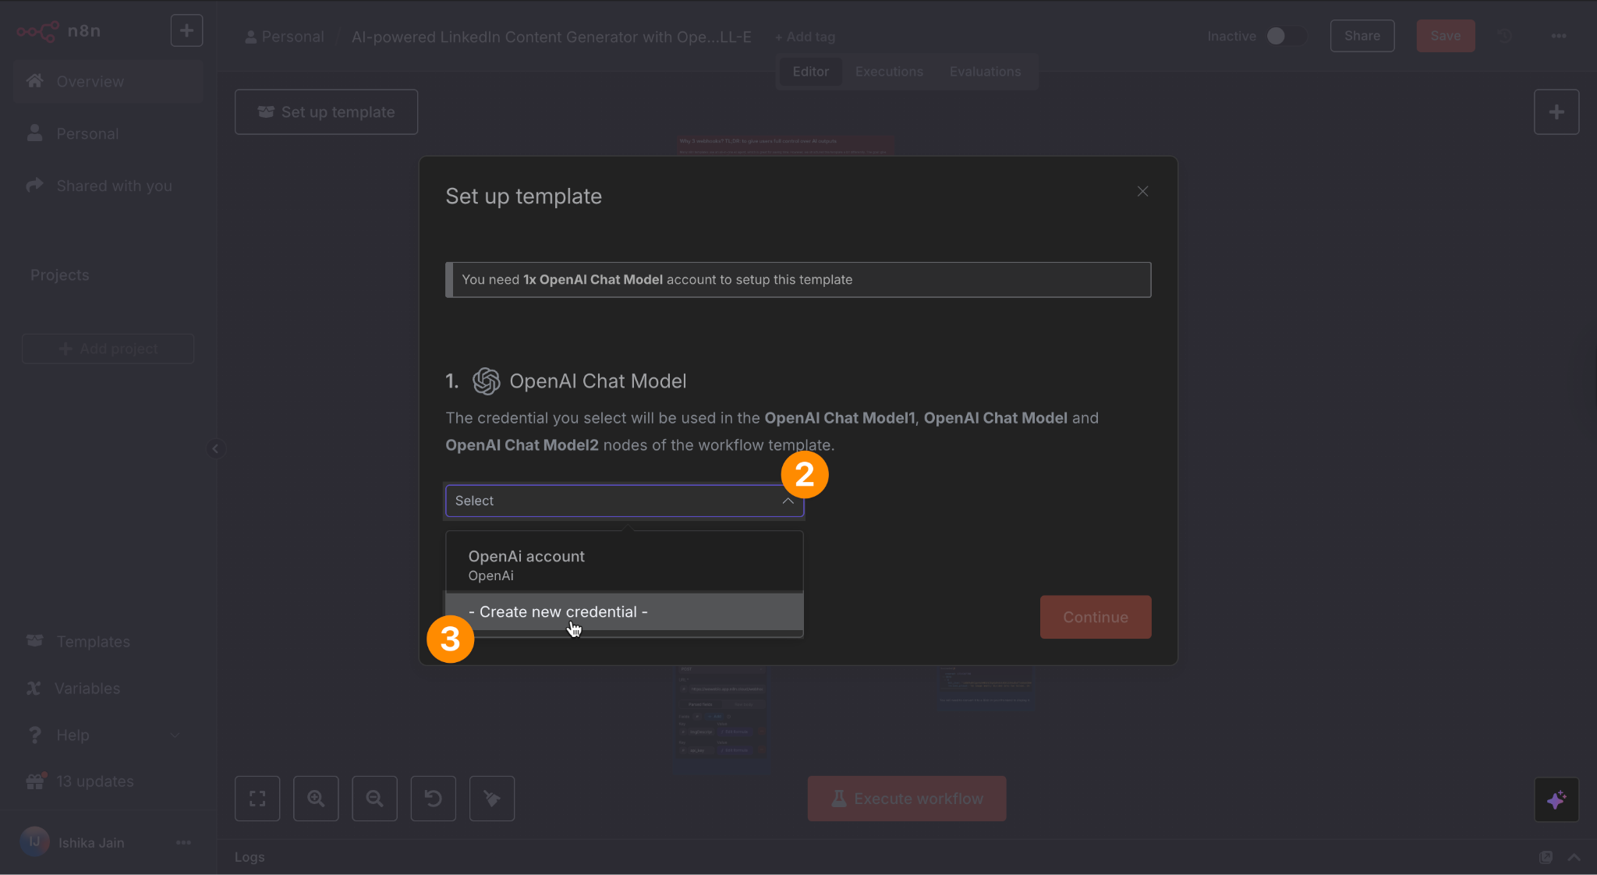The image size is (1597, 875).
Task: Open Shared with you section
Action: pos(108,186)
